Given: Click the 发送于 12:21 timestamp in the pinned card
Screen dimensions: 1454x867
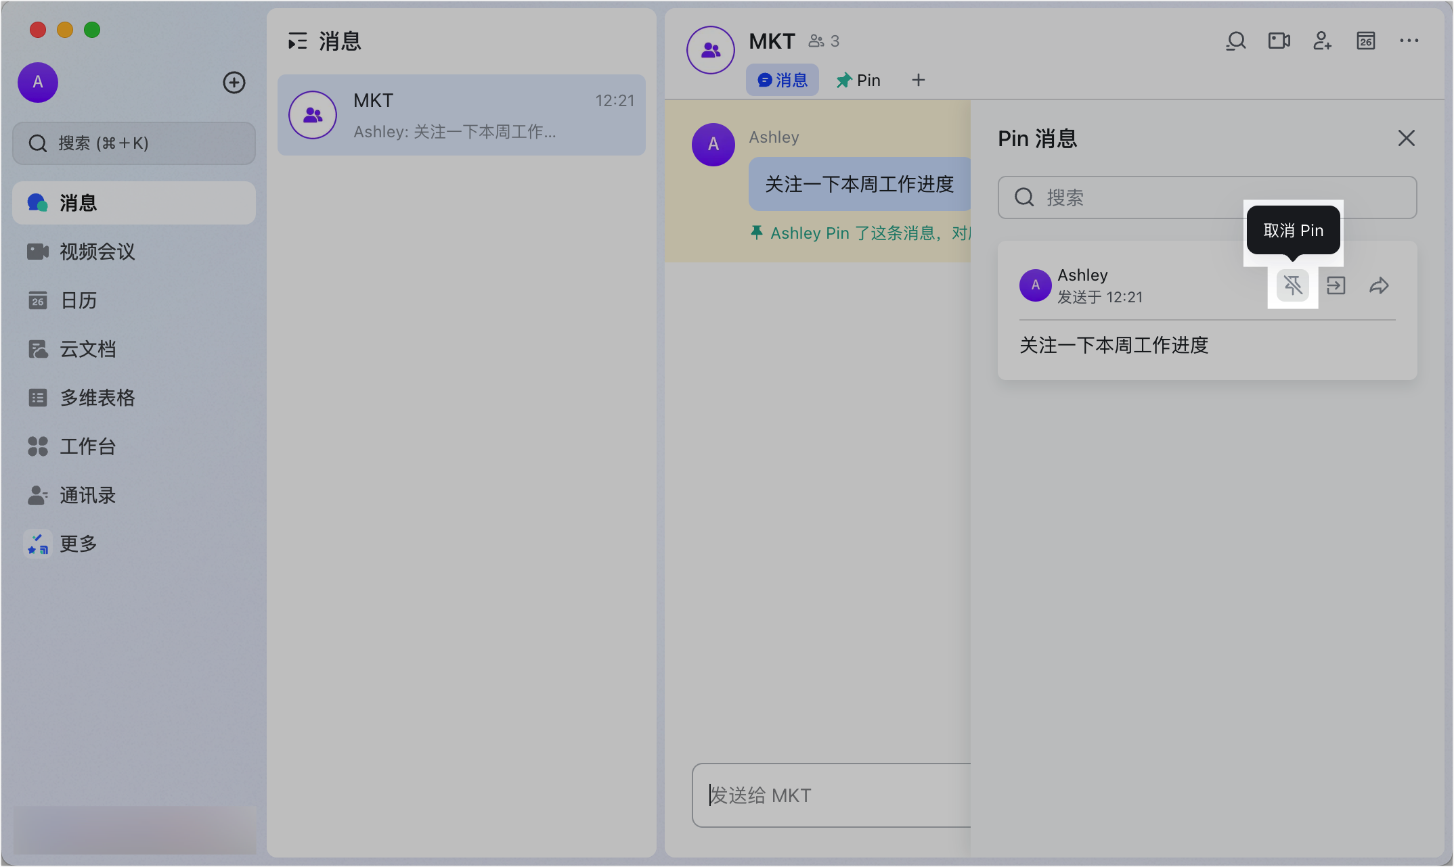Looking at the screenshot, I should (x=1100, y=298).
